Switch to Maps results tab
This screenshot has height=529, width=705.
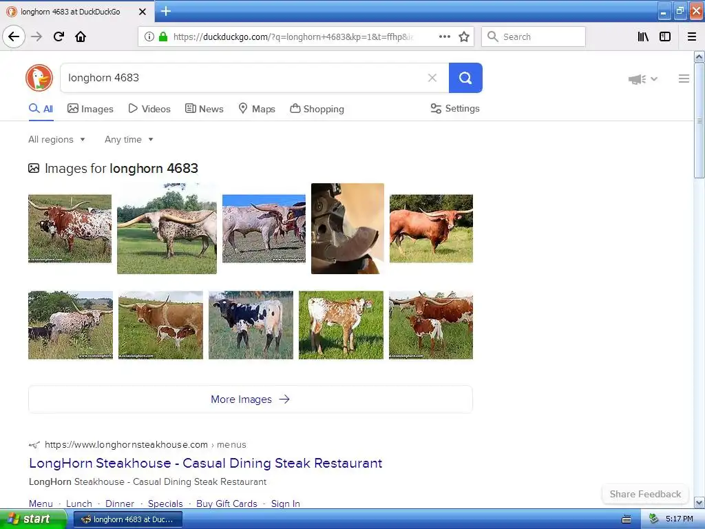(257, 109)
